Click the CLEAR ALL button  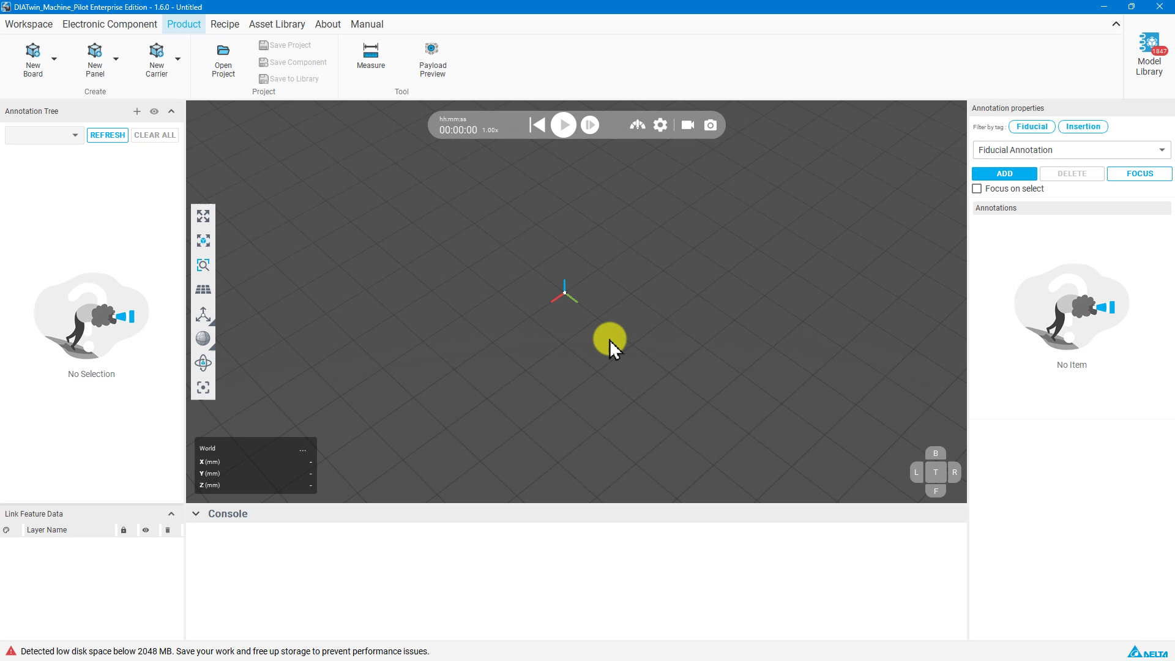coord(155,135)
